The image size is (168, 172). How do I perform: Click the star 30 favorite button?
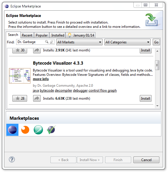coord(20,51)
